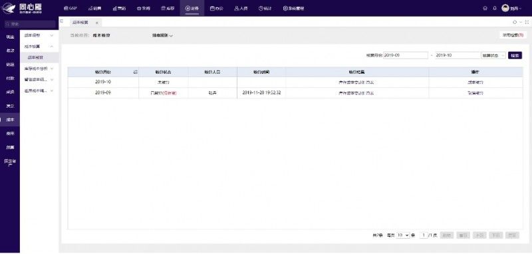The width and height of the screenshot is (532, 254).
Task: Collapse the sidebar using the menu-fold icon
Action: [x=61, y=21]
